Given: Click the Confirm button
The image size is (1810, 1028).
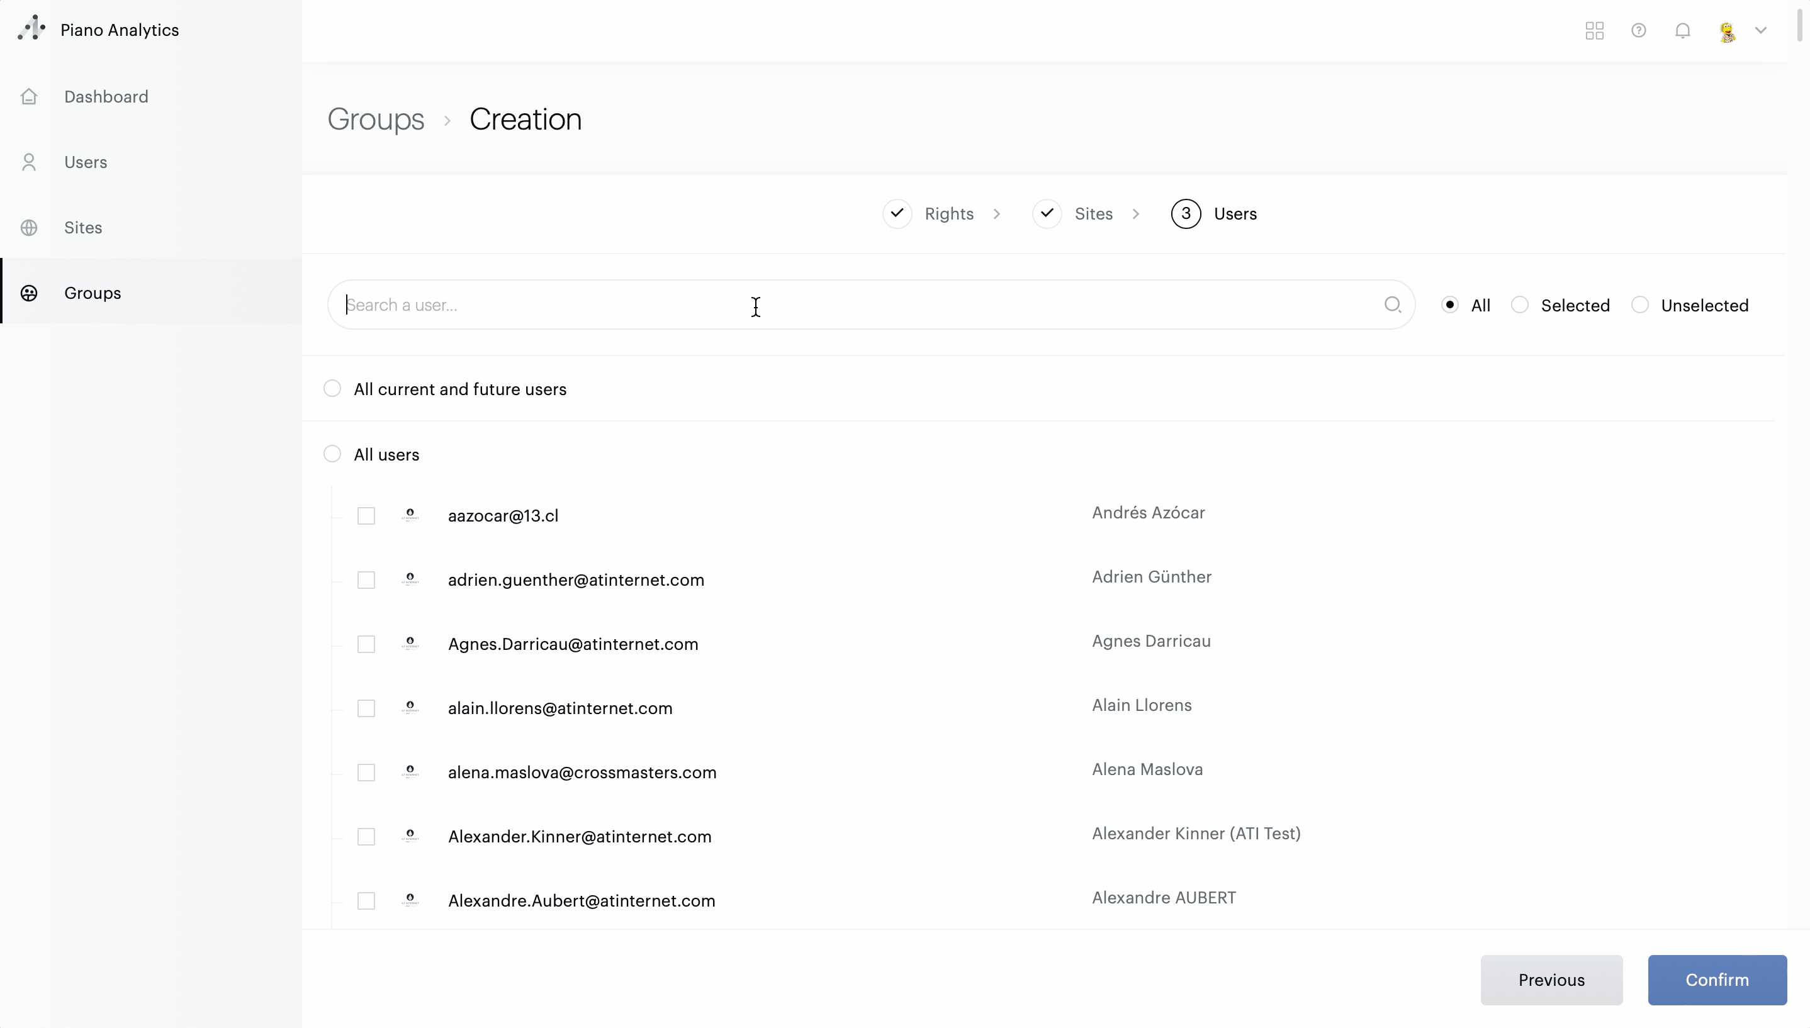Looking at the screenshot, I should point(1717,980).
